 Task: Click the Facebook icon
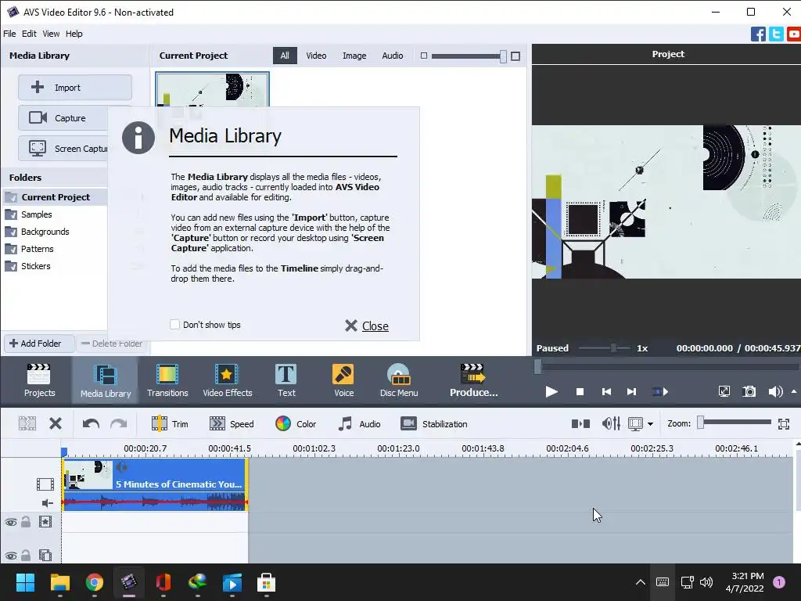(758, 34)
